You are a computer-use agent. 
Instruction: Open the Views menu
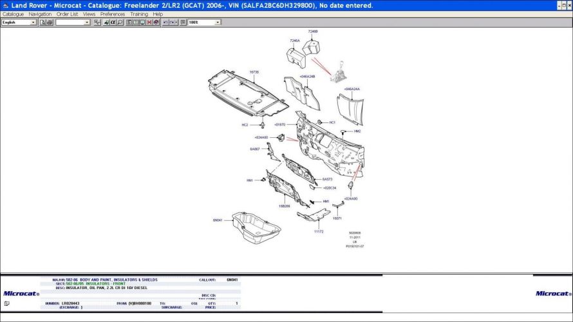click(x=89, y=14)
